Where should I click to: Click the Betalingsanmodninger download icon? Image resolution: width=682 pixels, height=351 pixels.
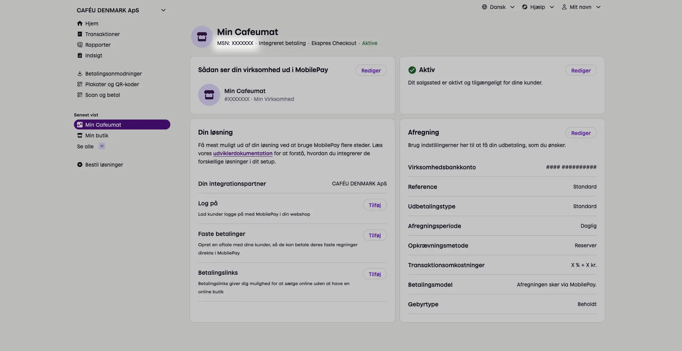[x=80, y=73]
